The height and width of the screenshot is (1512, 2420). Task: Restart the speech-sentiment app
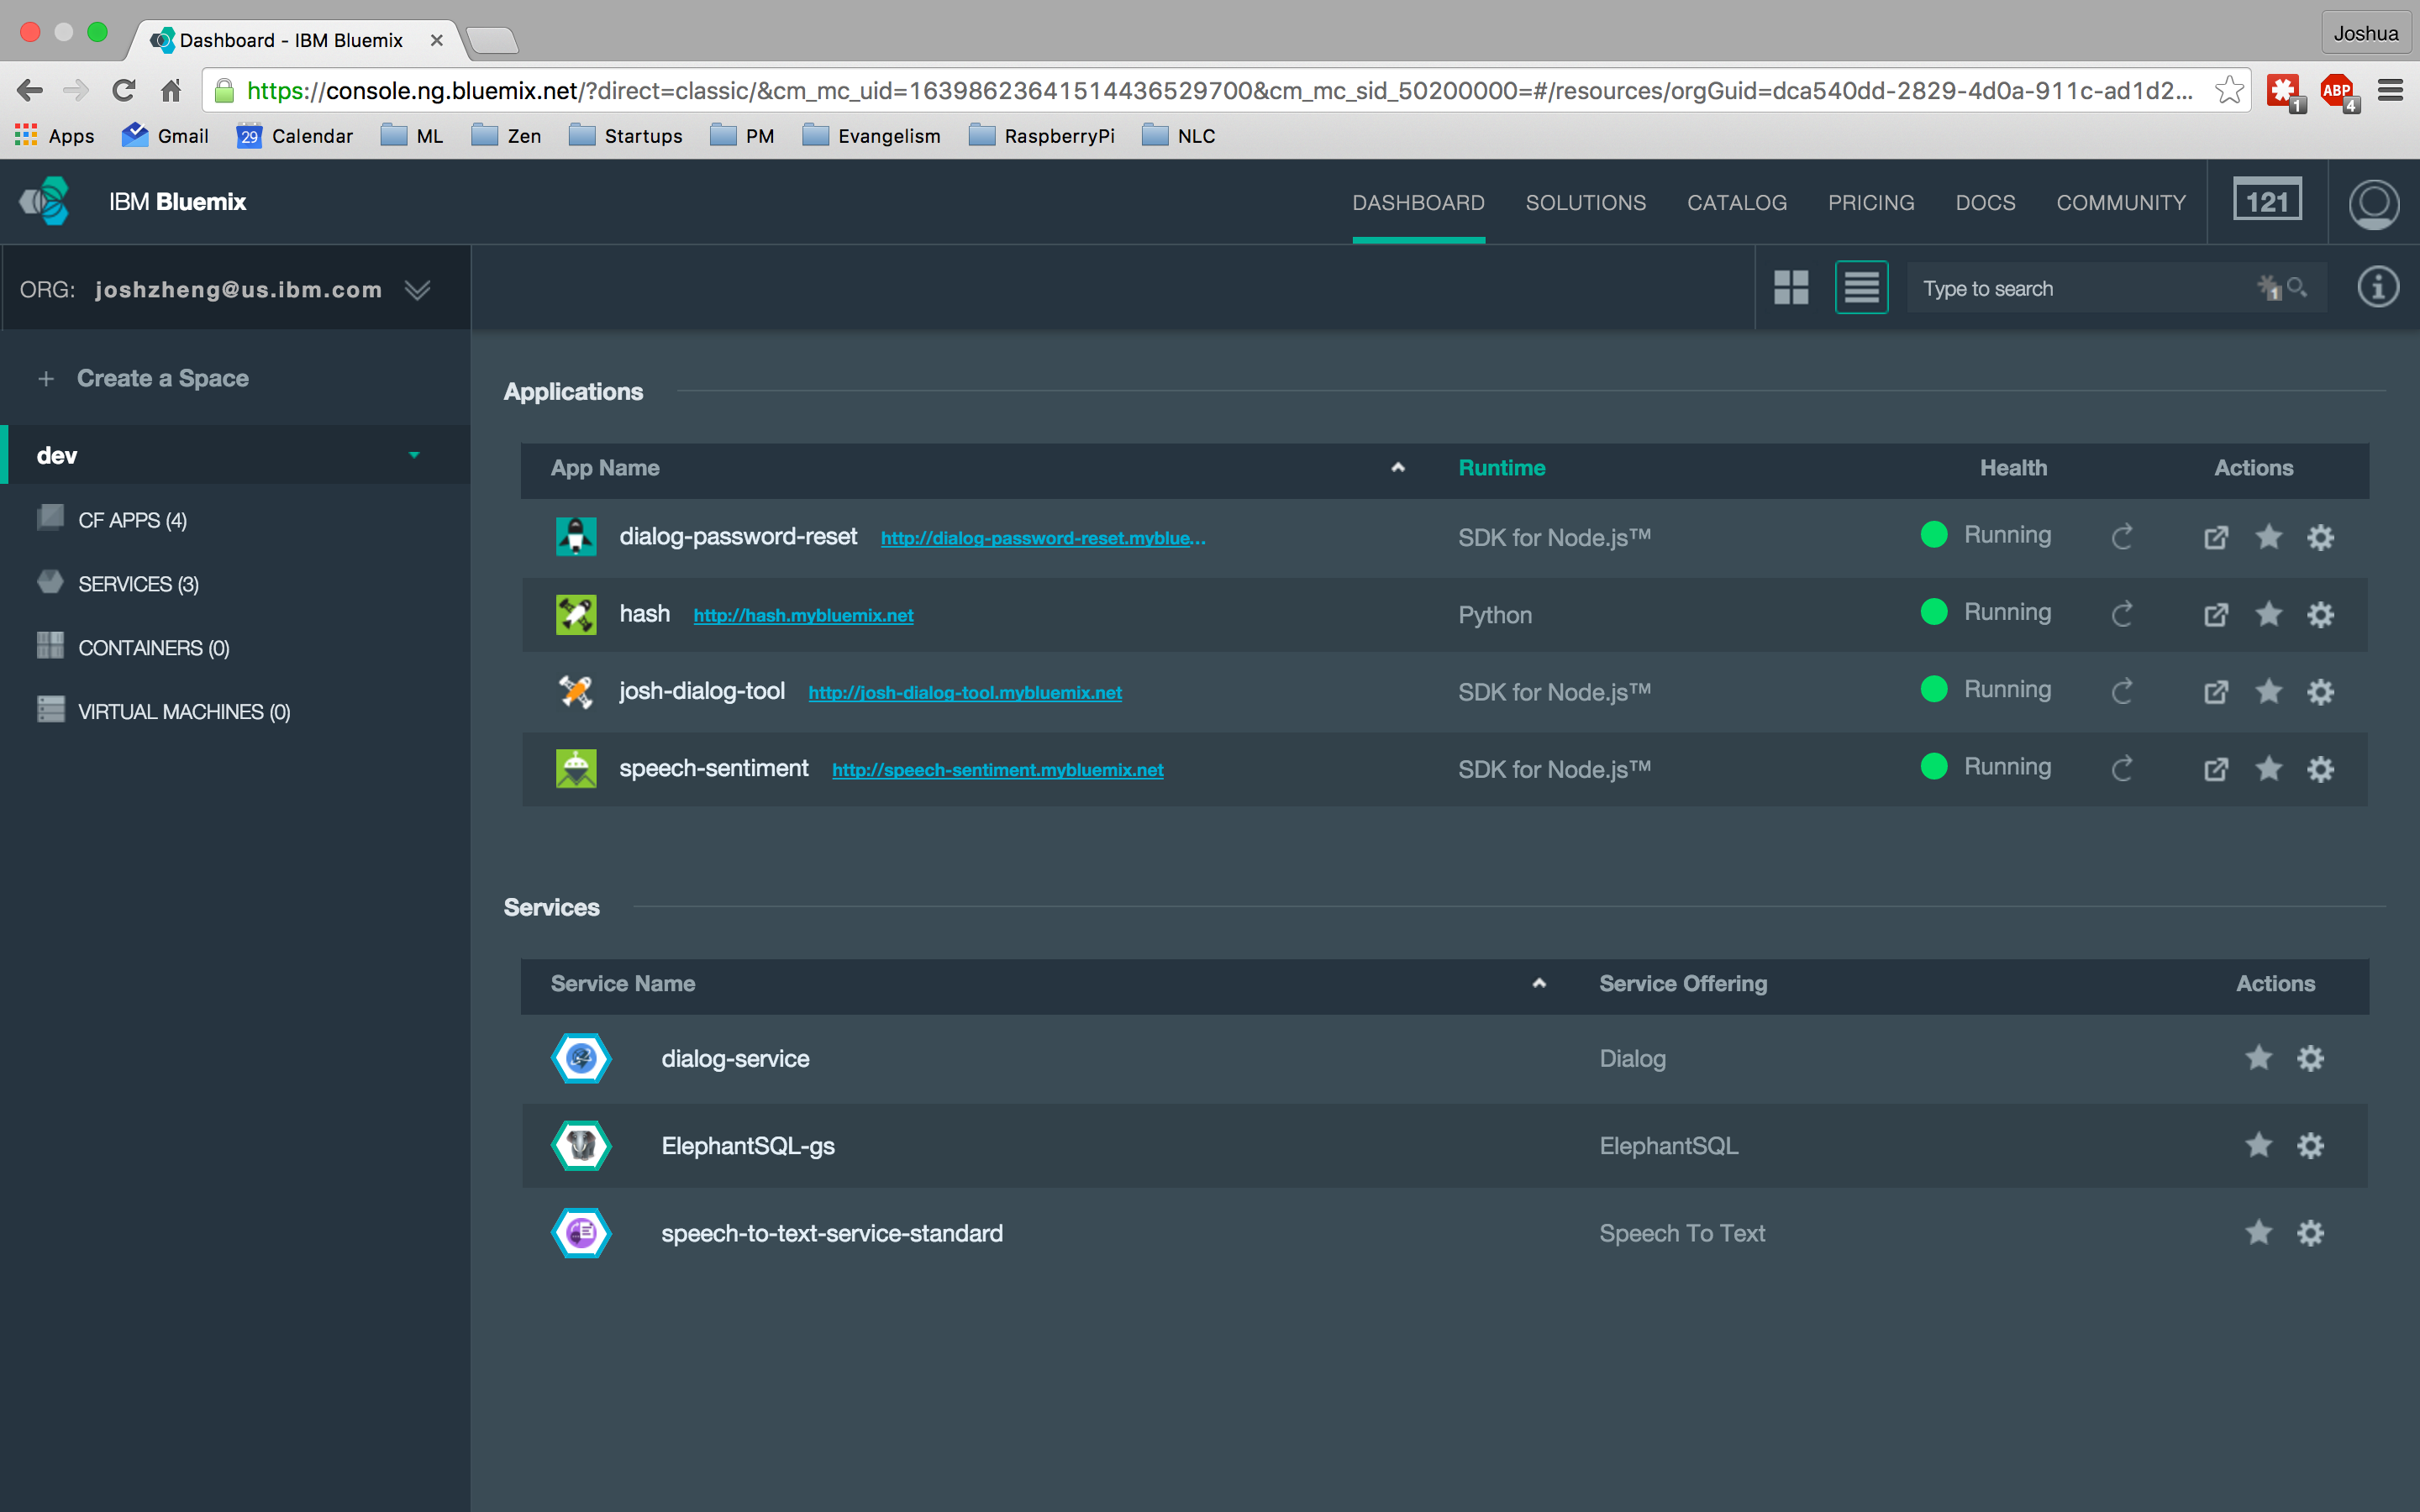pos(2122,768)
